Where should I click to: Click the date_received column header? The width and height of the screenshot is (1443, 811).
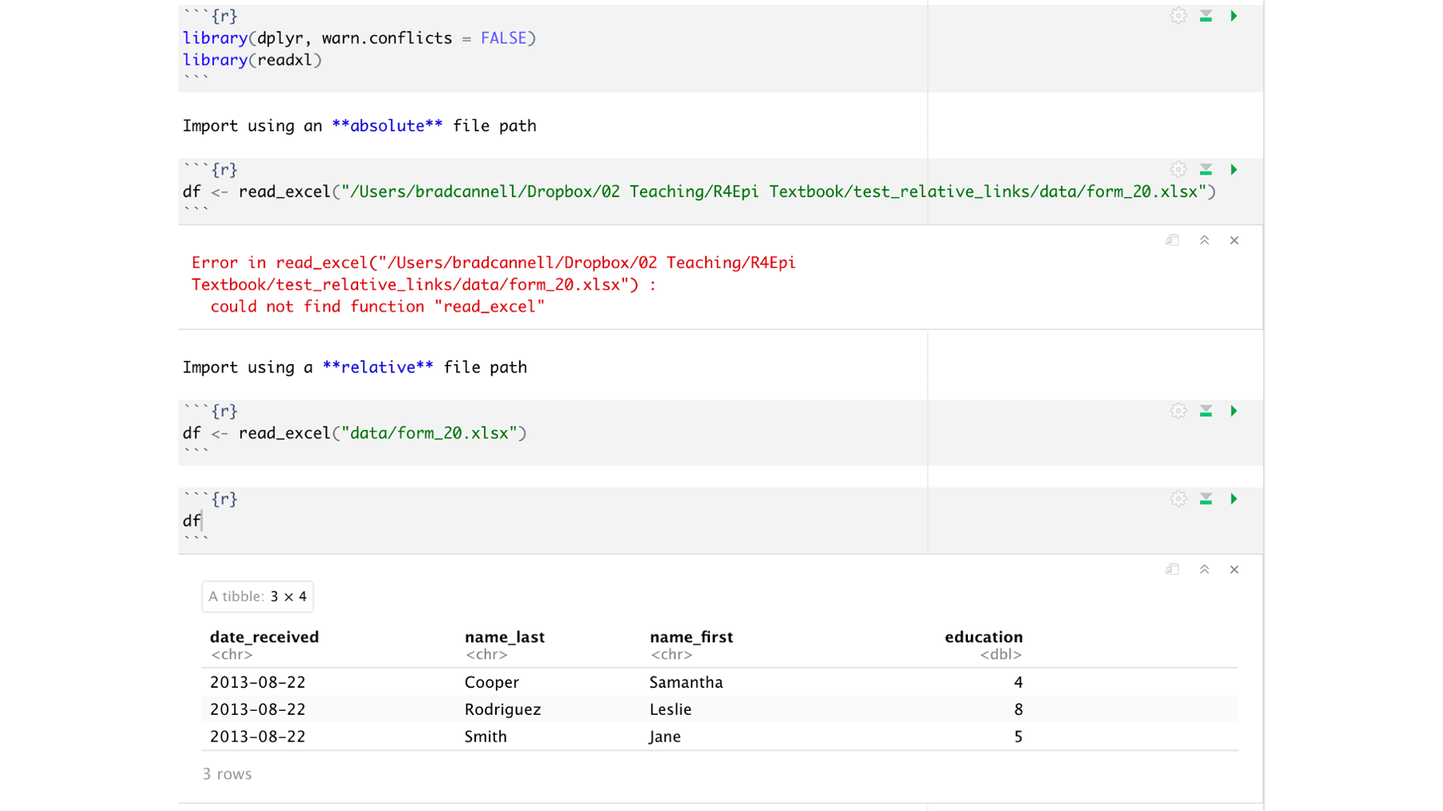(x=264, y=637)
